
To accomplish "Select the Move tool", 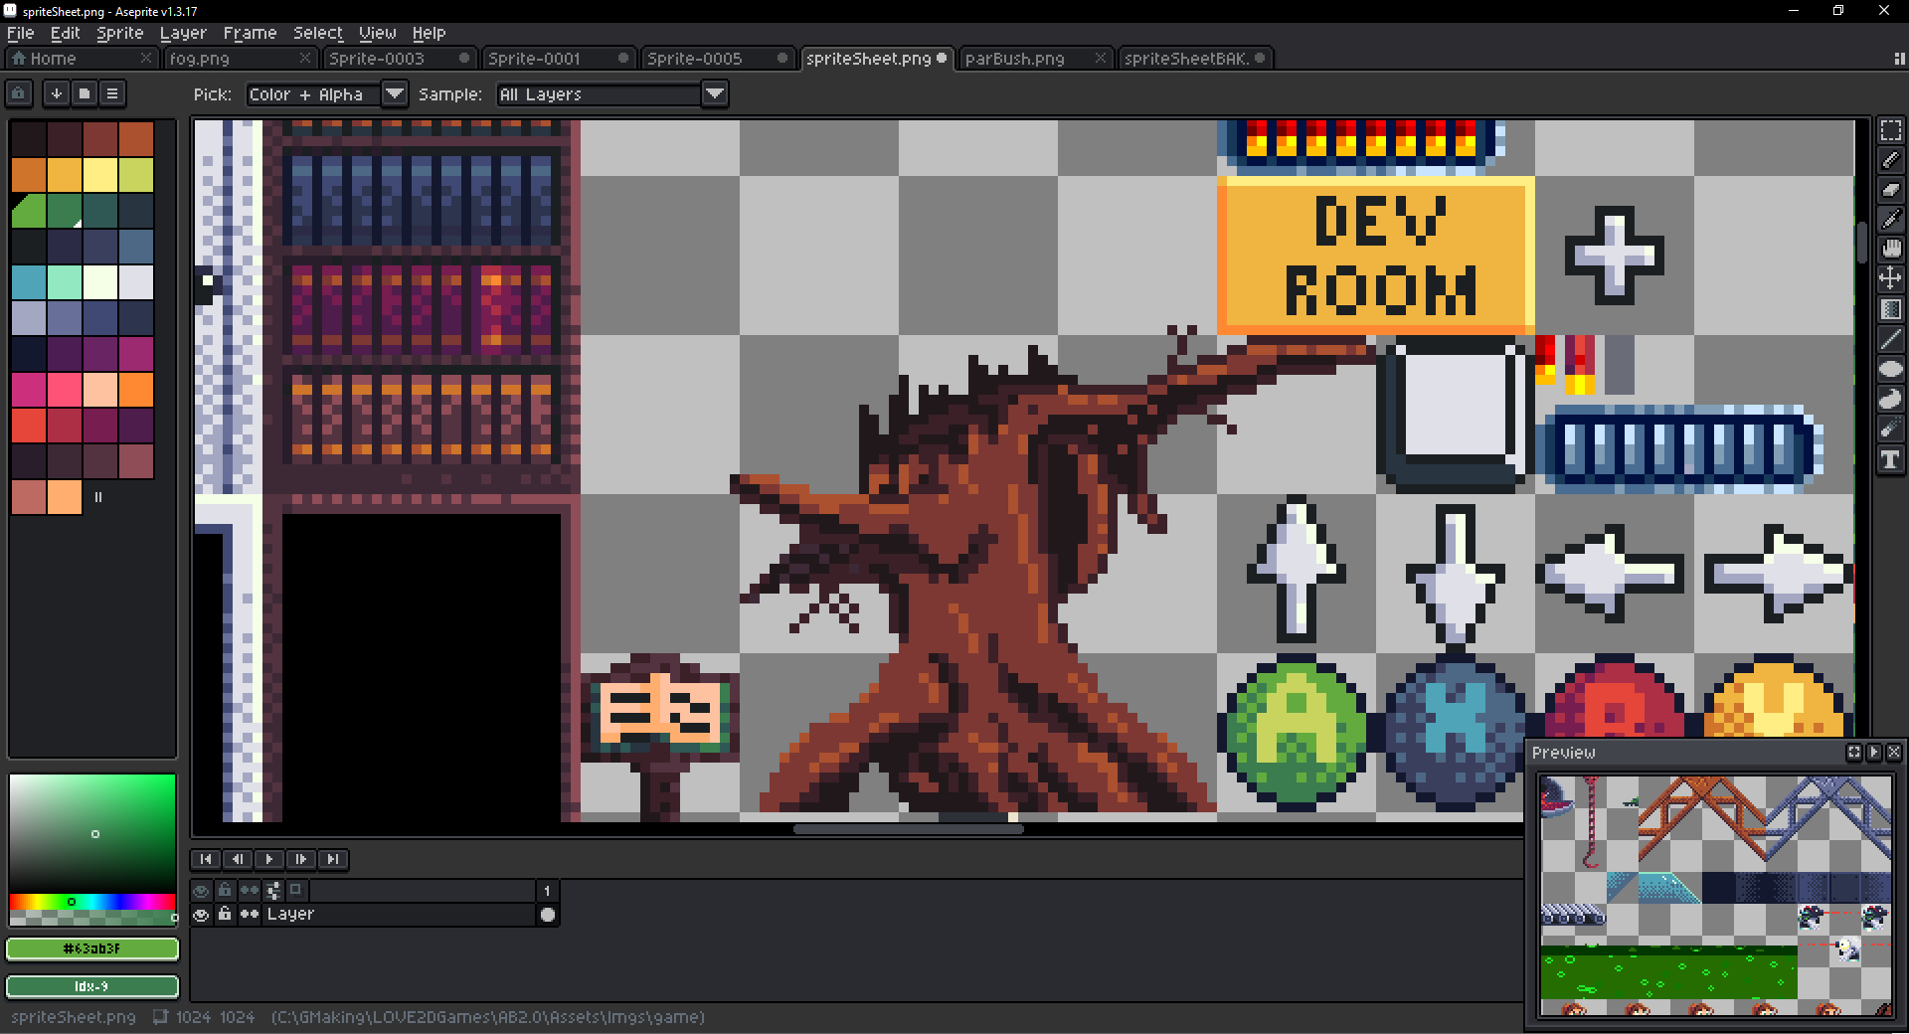I will [x=1890, y=278].
